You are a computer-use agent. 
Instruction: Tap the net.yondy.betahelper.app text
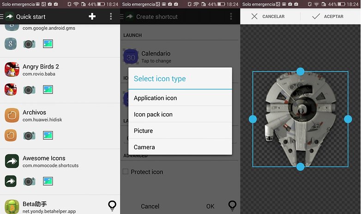click(49, 211)
